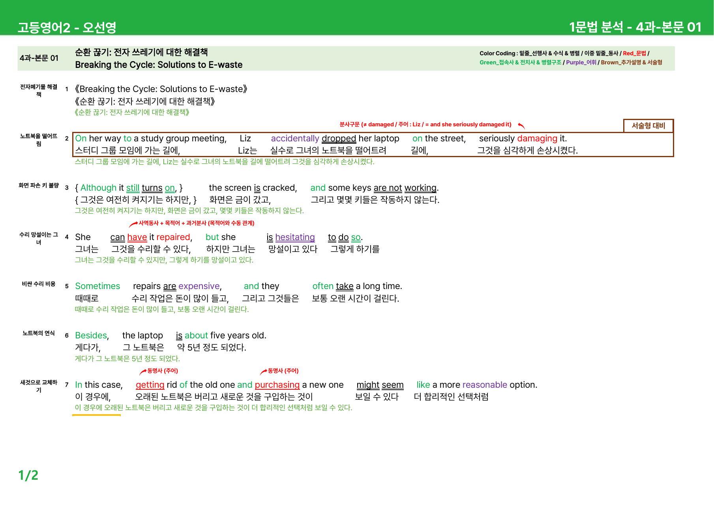The image size is (714, 505).
Task: Click the side label '화면 파손 키 불량'
Action: 39,185
